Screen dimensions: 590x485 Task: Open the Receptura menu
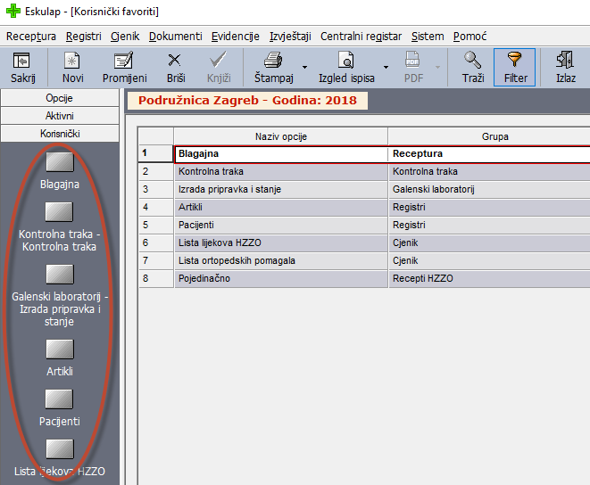click(30, 37)
